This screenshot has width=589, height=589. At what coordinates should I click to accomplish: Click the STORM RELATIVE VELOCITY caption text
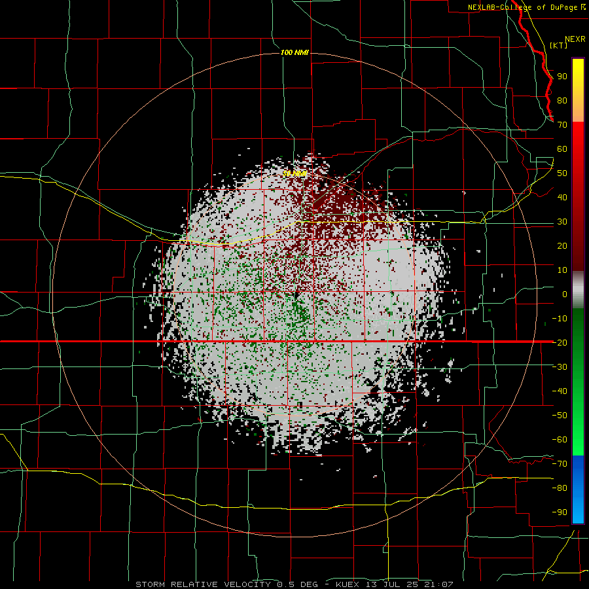pos(203,584)
